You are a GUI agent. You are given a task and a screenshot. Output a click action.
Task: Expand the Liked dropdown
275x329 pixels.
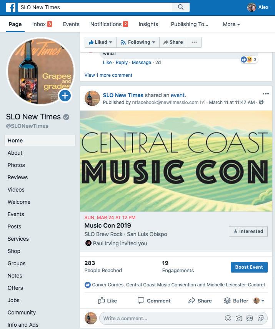100,42
